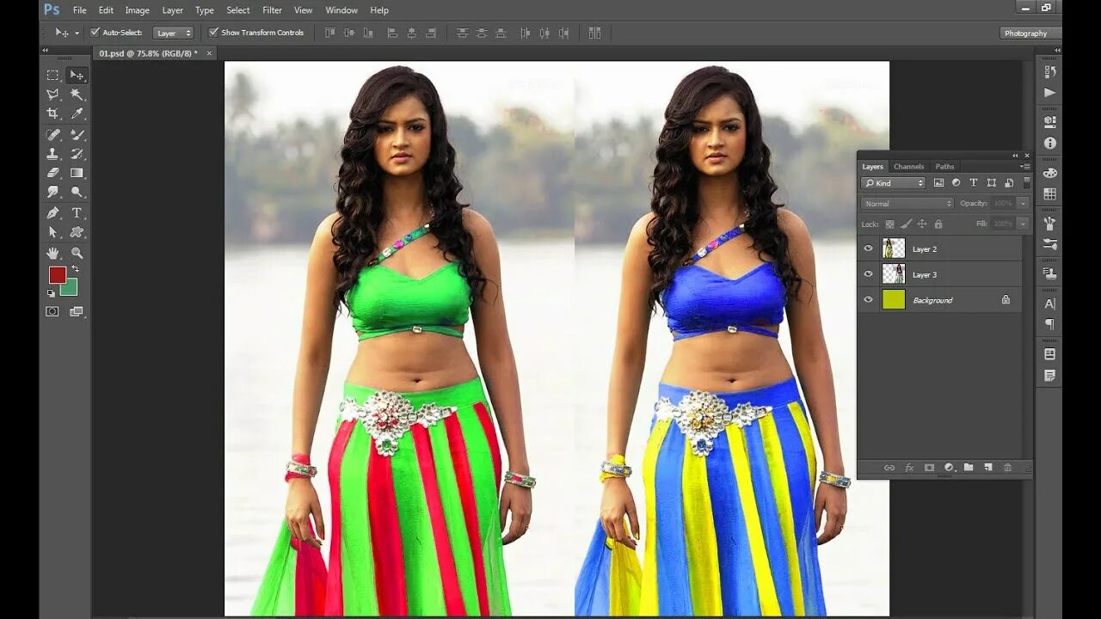Select the Magic Wand tool
Viewport: 1101px width, 619px height.
[x=77, y=94]
